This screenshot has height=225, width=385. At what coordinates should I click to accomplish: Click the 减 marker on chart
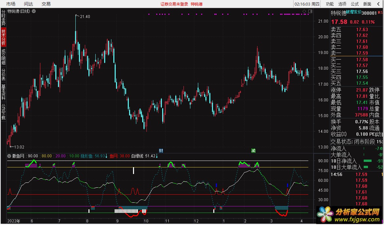253,150
